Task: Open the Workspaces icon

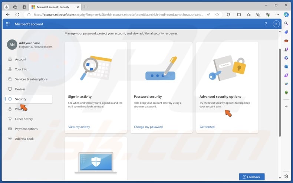Action: tap(15, 7)
